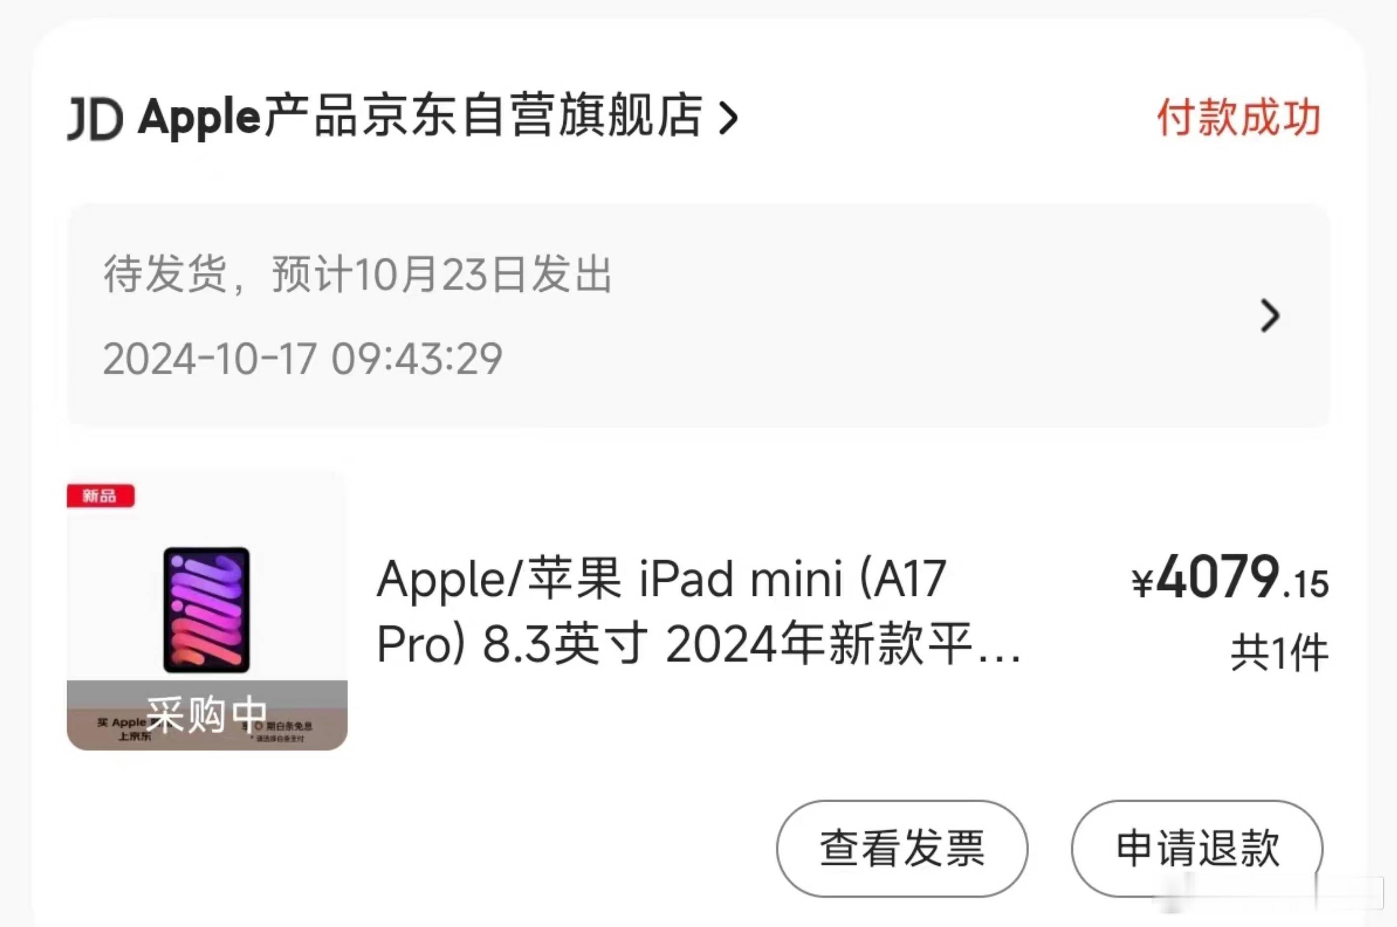Screen dimensions: 1397x927
Task: Click the 2024-10-17 09:43:29 timestamp line
Action: [x=302, y=359]
